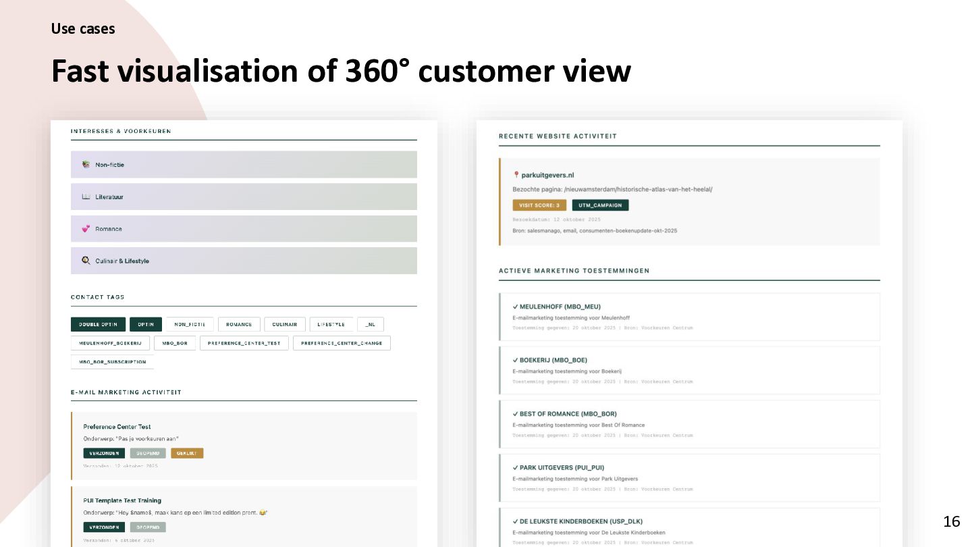Image resolution: width=972 pixels, height=547 pixels.
Task: Click the Bron: salesmanago, email source line
Action: pos(595,231)
